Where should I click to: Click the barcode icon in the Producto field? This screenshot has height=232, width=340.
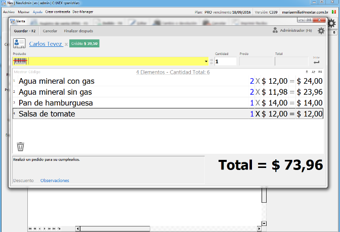[20, 62]
